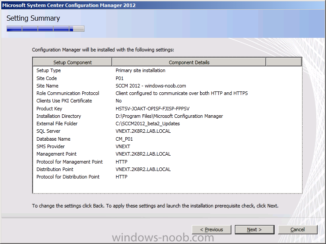Select the Distribution Point server value

tap(143, 169)
